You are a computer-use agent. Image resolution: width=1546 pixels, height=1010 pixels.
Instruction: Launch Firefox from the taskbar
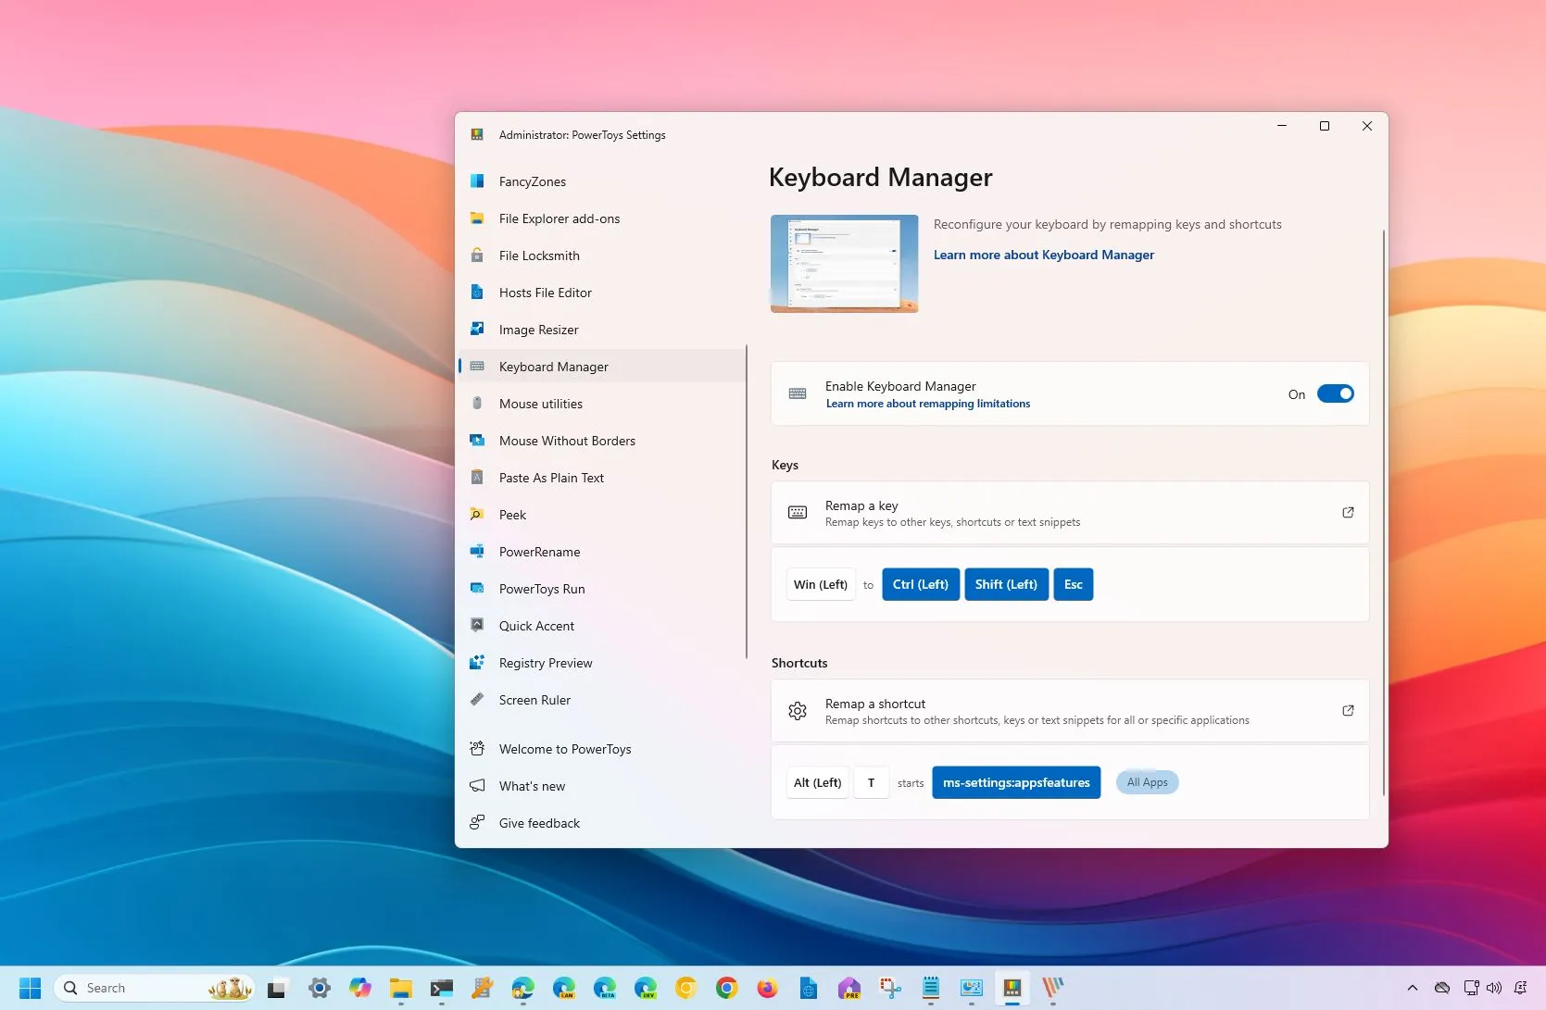[x=767, y=988]
